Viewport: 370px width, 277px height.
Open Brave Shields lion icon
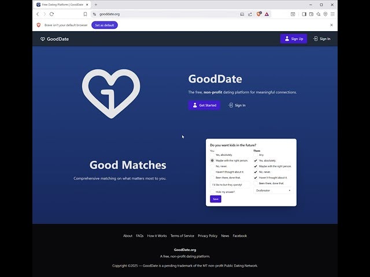(259, 14)
